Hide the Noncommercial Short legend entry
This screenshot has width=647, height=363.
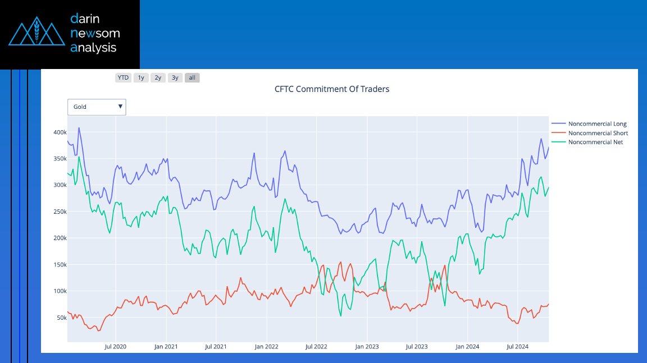click(x=598, y=133)
